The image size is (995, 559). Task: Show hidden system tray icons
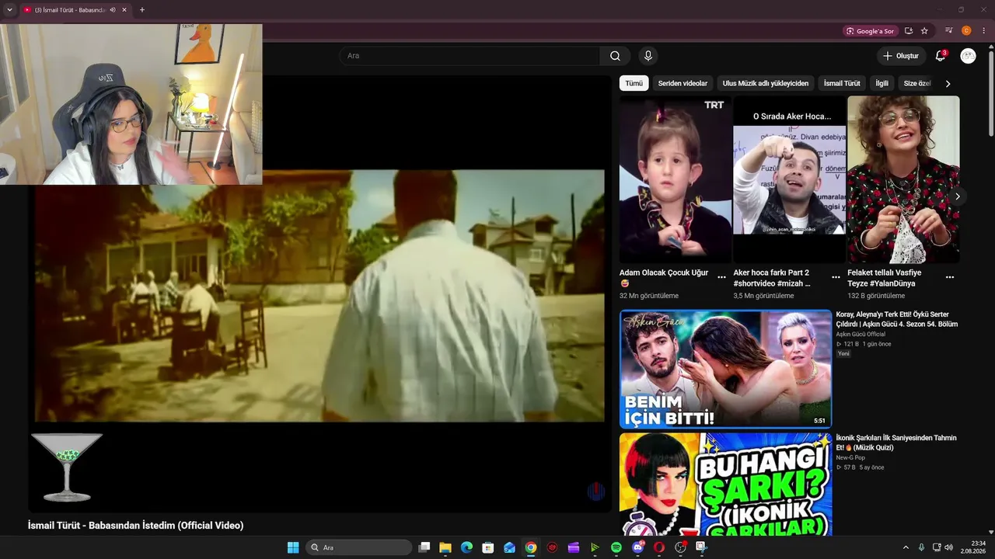click(906, 547)
